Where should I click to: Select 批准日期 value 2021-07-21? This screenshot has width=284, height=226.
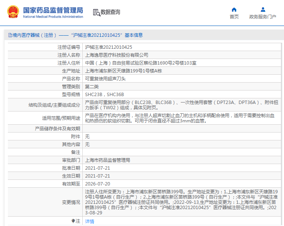[97, 168]
